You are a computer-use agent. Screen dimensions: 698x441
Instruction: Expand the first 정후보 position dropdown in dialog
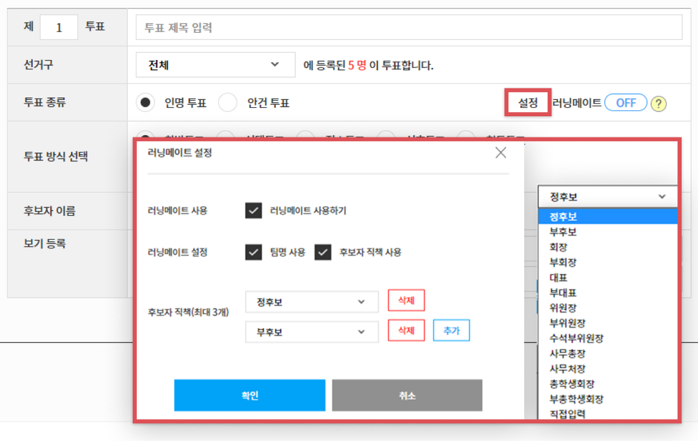pyautogui.click(x=311, y=302)
